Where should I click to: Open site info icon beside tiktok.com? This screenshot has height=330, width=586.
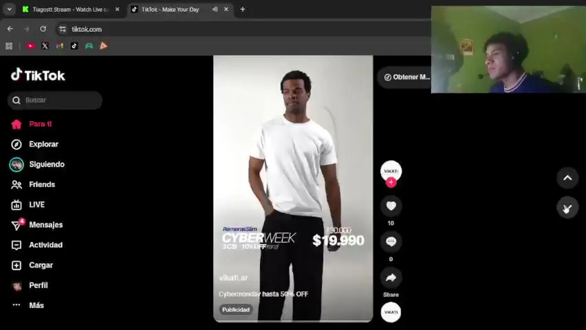[63, 29]
